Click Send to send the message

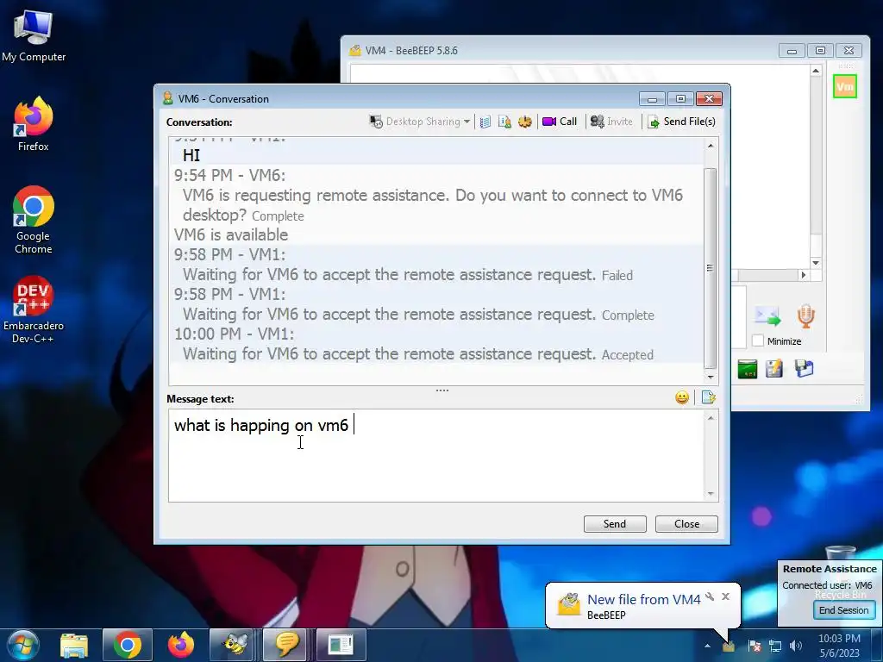[x=615, y=524]
